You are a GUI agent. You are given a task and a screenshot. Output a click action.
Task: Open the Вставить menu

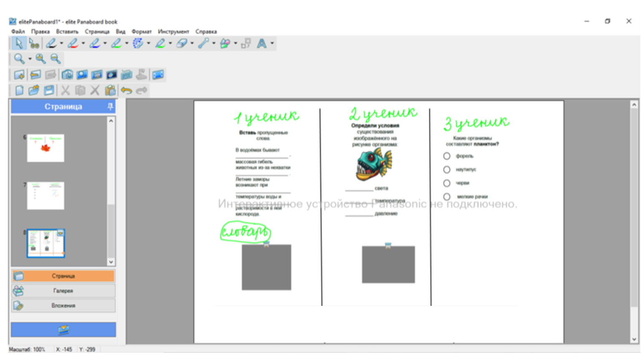[x=67, y=32]
